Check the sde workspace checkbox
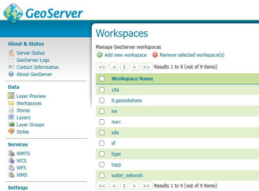Screen dimensions: 259x191 click(102, 133)
